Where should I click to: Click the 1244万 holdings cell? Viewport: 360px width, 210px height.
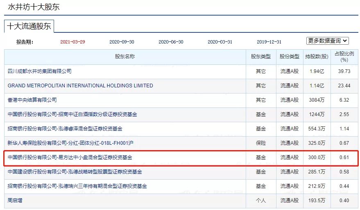317,114
